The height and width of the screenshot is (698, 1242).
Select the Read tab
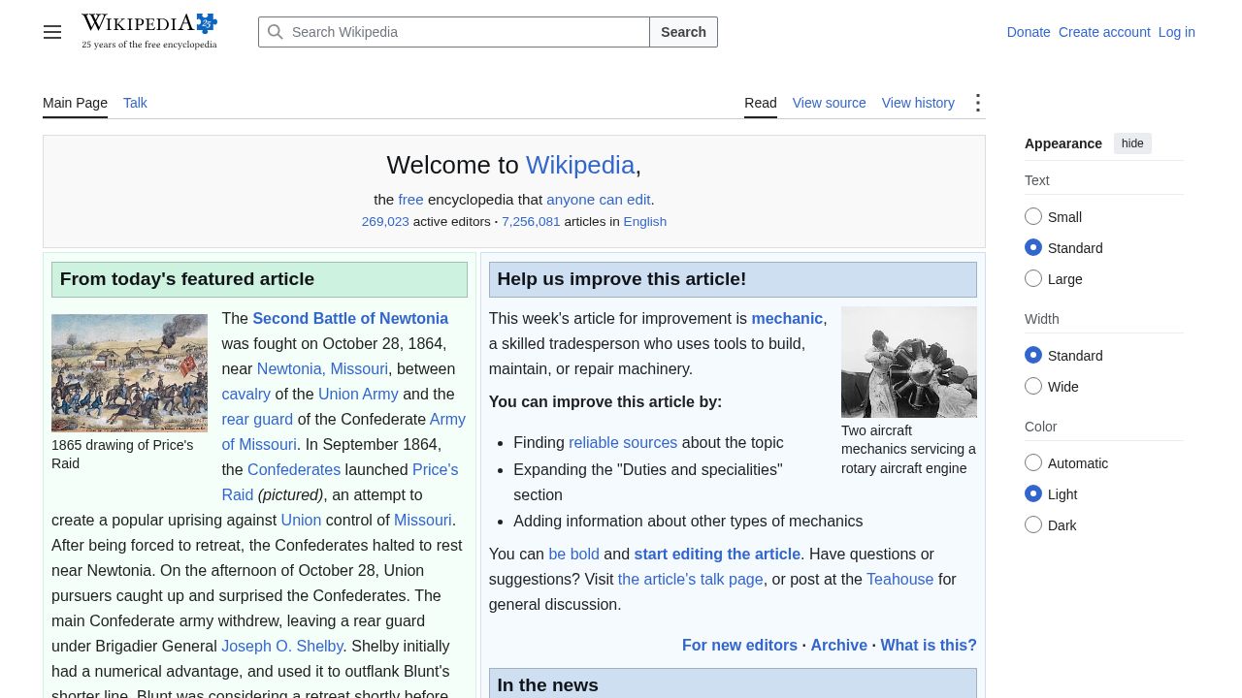[761, 103]
